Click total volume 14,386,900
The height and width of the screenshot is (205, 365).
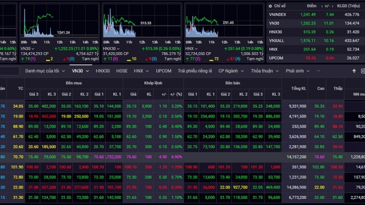coord(296,187)
